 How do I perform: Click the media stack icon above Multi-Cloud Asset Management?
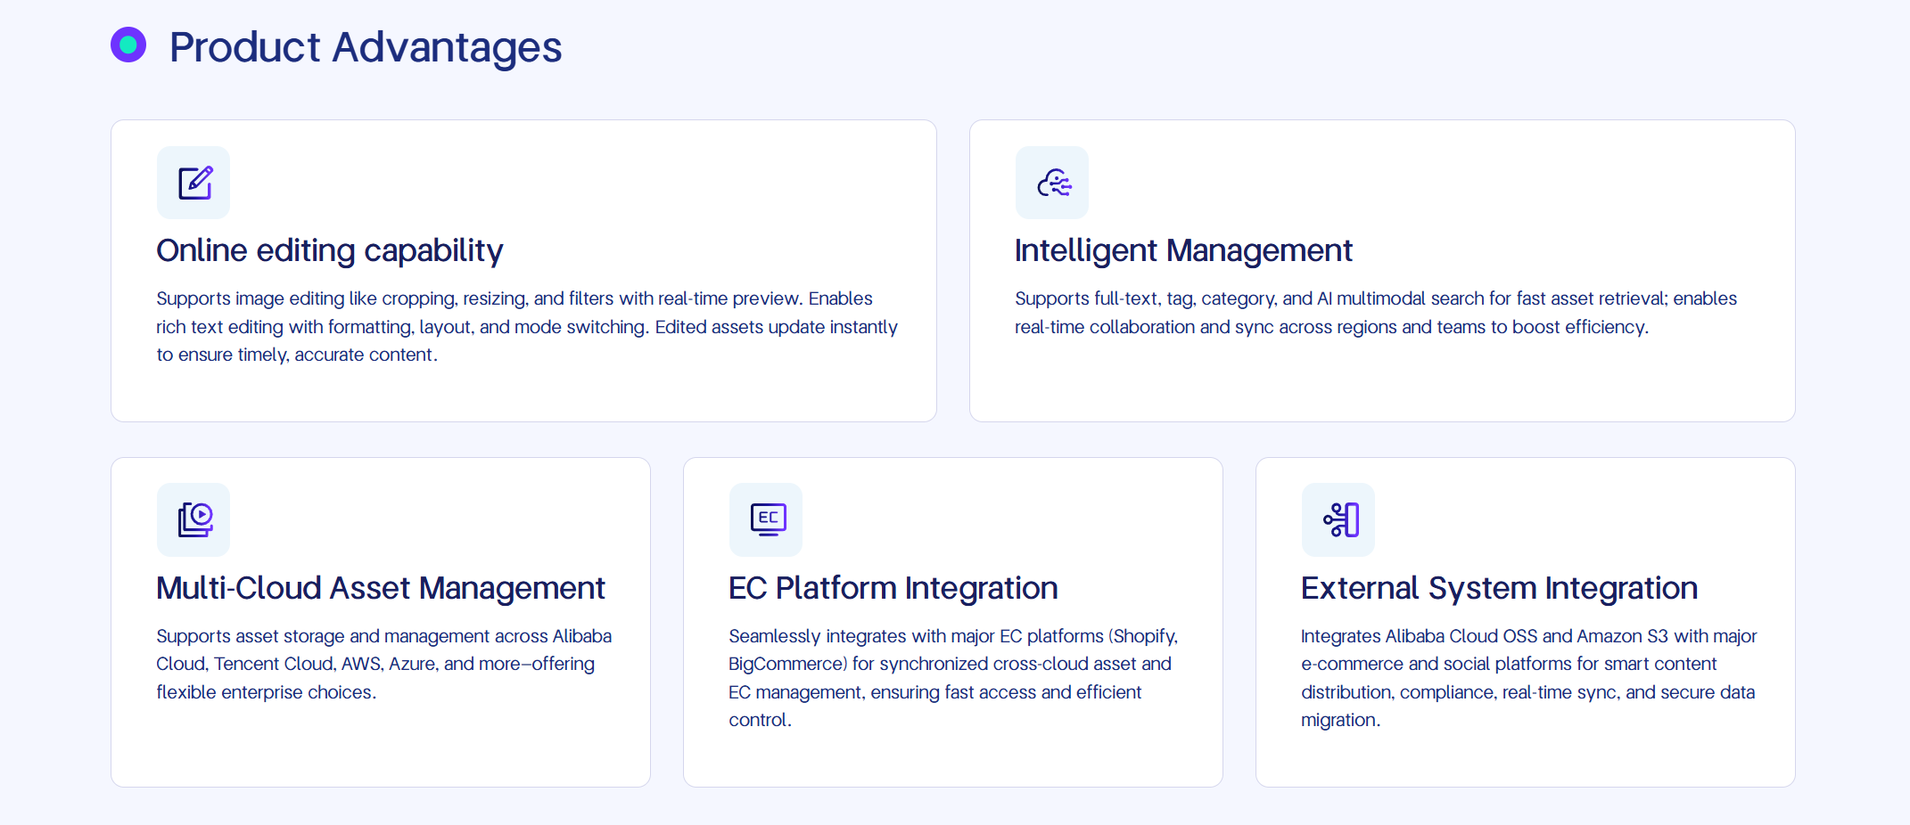coord(193,519)
